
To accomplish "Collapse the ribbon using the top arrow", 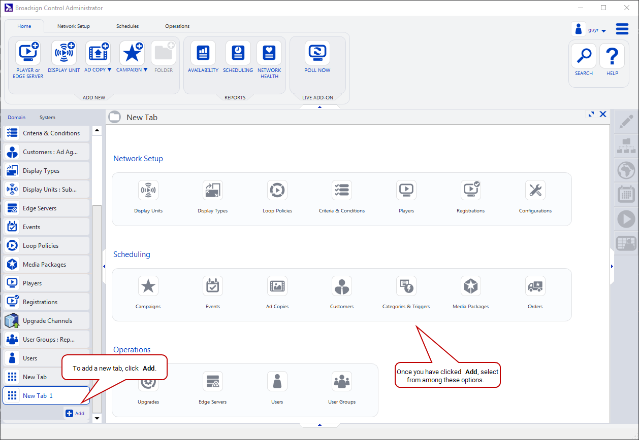I will pos(319,107).
